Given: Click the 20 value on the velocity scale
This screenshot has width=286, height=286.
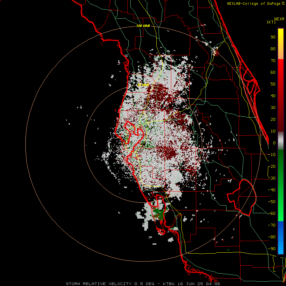Looking at the screenshot, I should coord(273,119).
